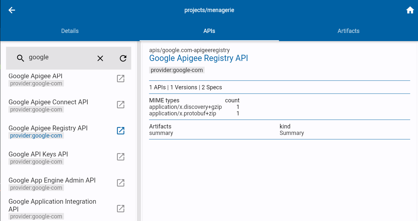Click highlighted provider tag under Apigee Registry API
Viewport: 418px width, 221px height.
click(36, 136)
